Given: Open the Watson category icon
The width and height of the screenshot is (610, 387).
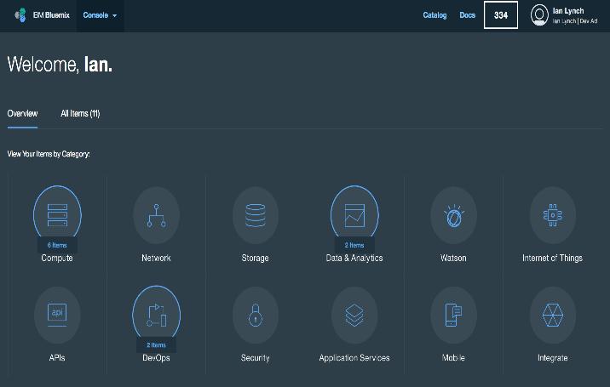Looking at the screenshot, I should [453, 215].
